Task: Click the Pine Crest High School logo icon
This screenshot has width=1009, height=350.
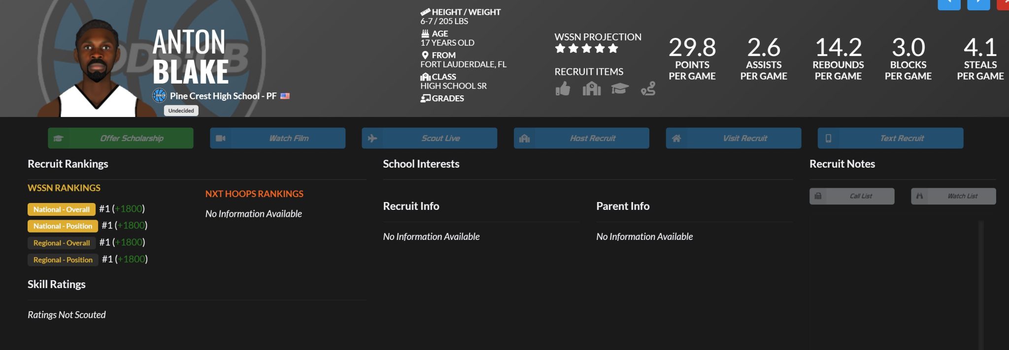Action: [159, 96]
